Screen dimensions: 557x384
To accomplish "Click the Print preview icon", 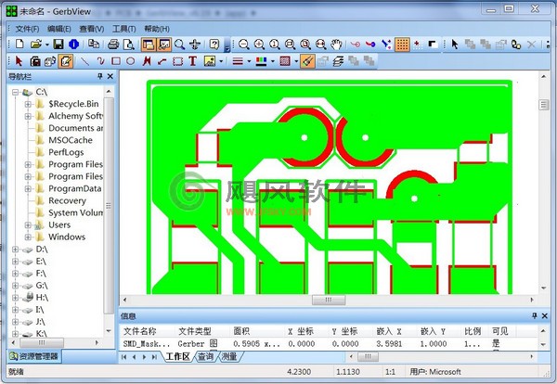I will tap(129, 44).
